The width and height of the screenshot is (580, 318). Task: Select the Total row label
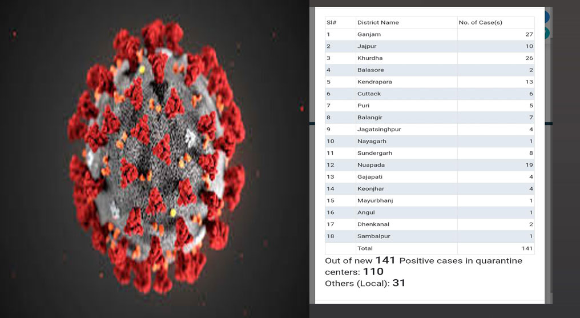365,248
